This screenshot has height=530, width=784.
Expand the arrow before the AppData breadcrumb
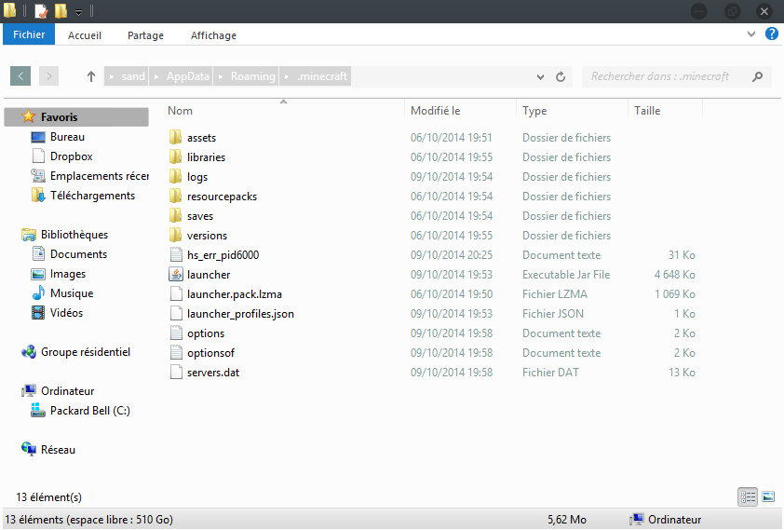pos(156,77)
